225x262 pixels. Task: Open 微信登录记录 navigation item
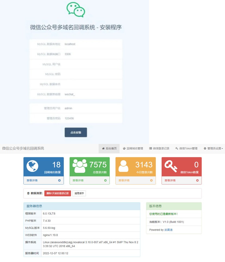[159, 149]
